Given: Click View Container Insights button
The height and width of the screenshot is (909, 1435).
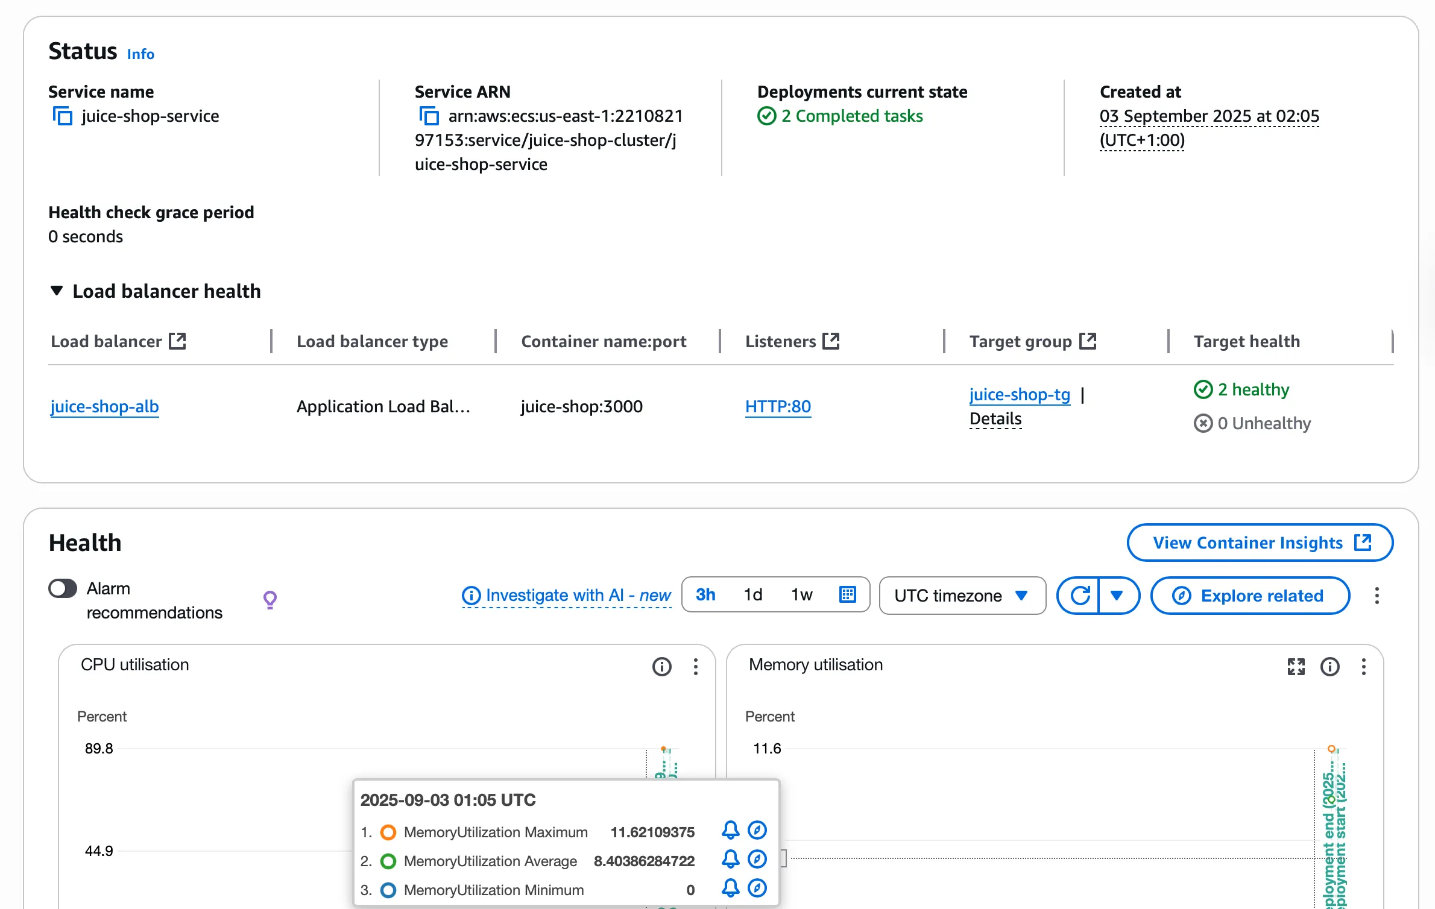Looking at the screenshot, I should 1260,543.
